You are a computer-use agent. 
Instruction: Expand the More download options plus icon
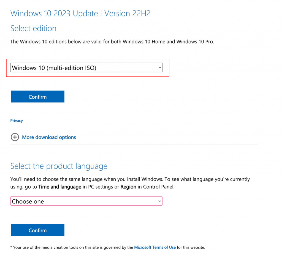pos(15,137)
